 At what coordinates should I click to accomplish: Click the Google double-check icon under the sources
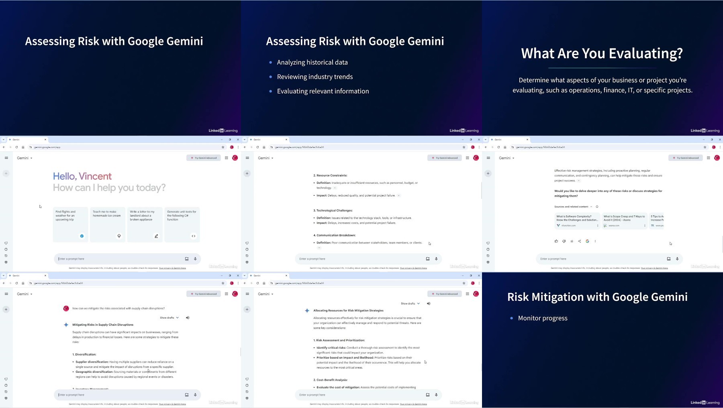[587, 241]
